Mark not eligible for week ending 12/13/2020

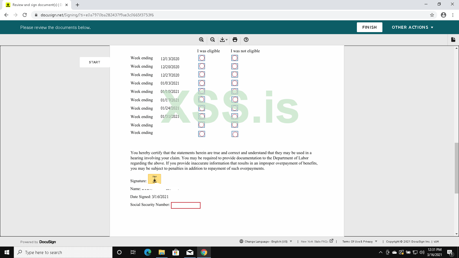point(235,58)
